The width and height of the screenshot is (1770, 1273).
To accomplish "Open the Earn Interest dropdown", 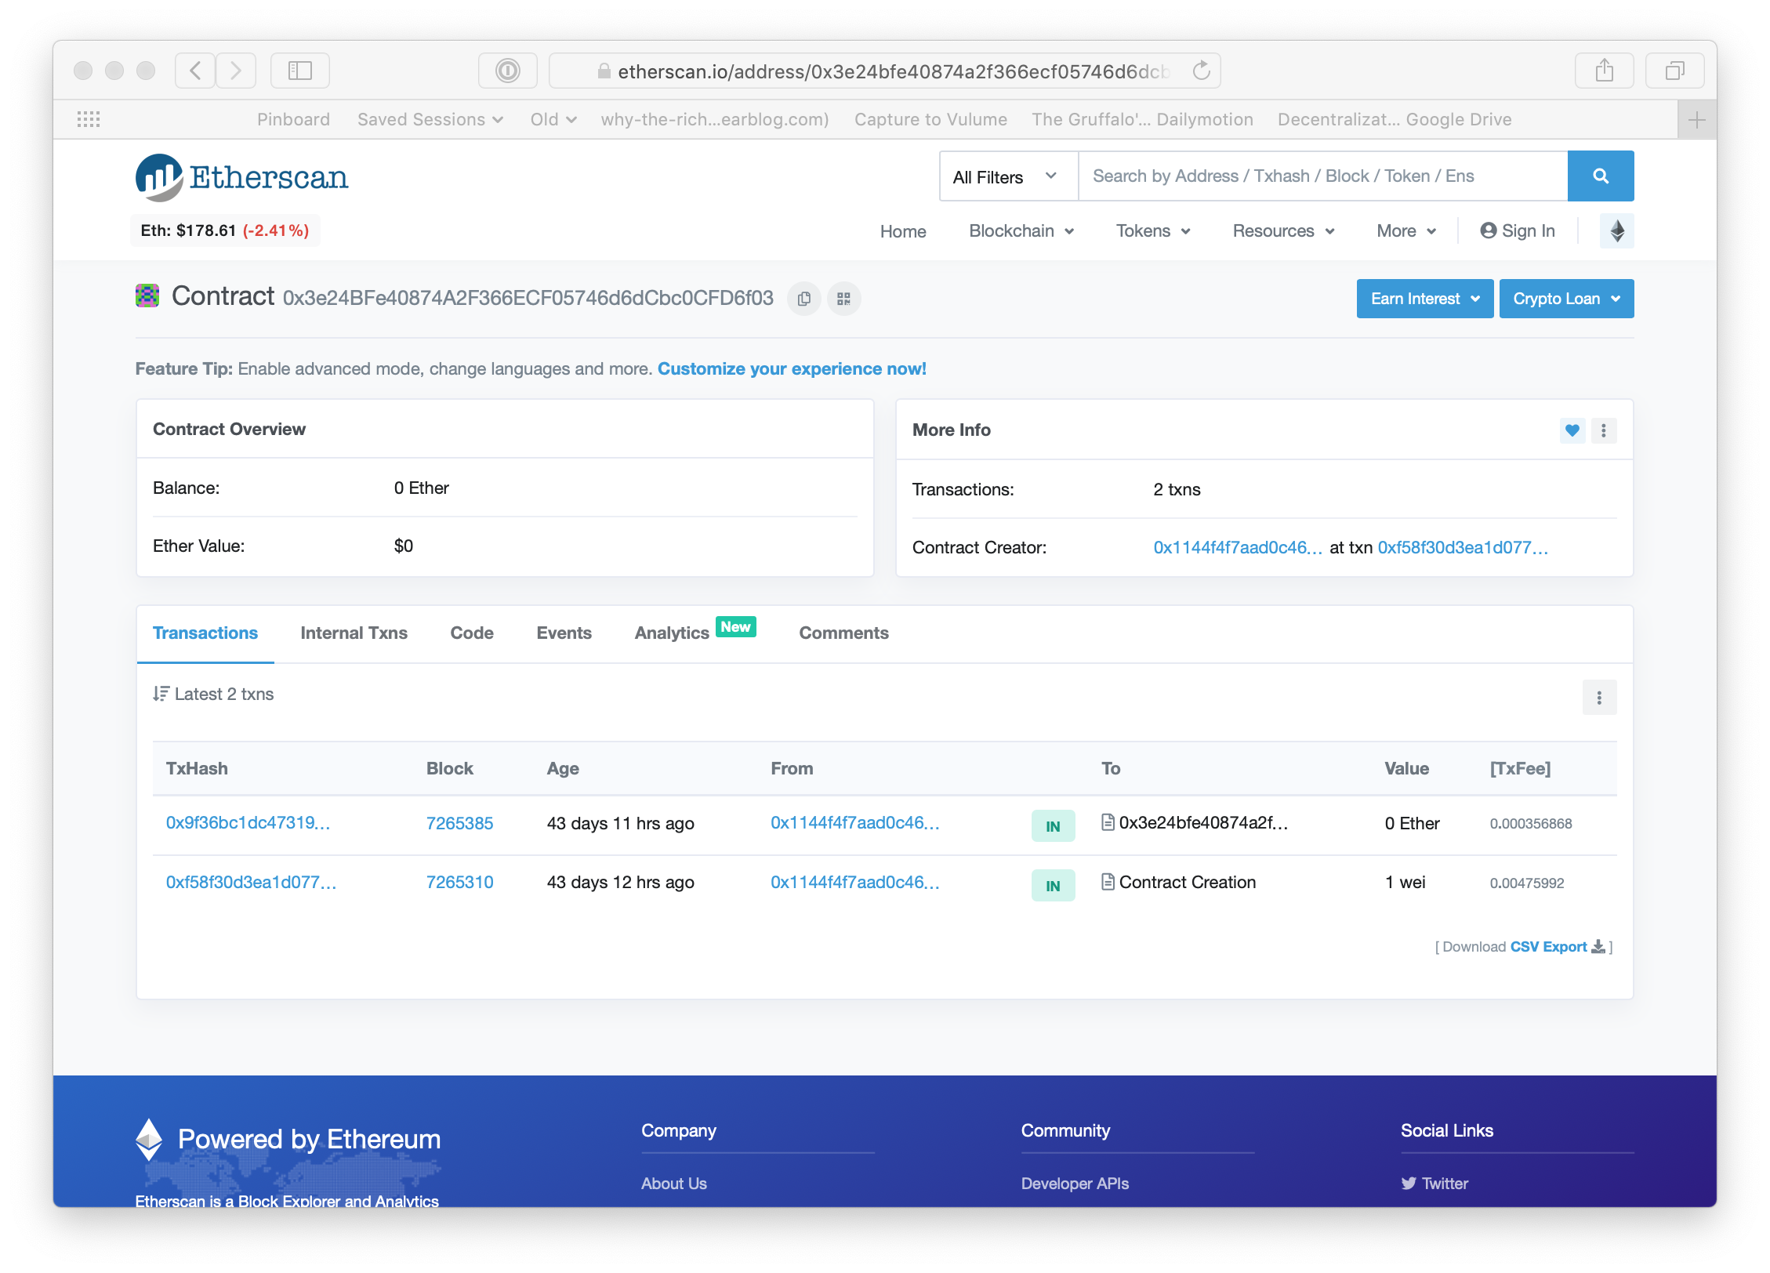I will (x=1425, y=299).
